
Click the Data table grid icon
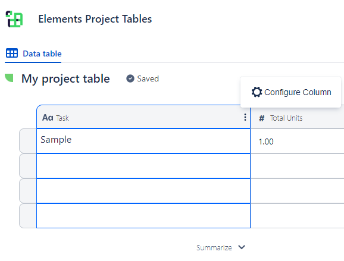tap(12, 54)
